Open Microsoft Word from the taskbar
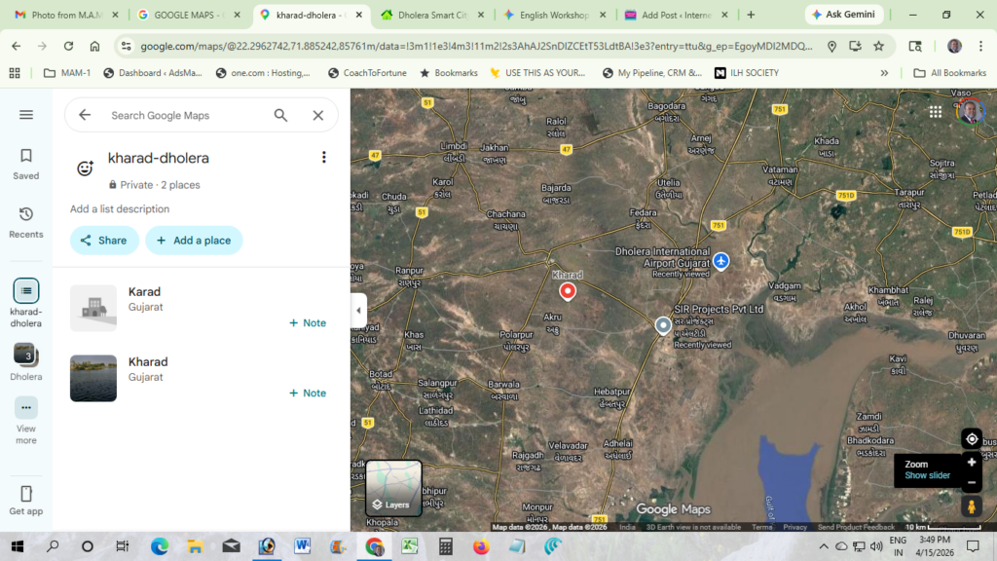997x561 pixels. (302, 546)
